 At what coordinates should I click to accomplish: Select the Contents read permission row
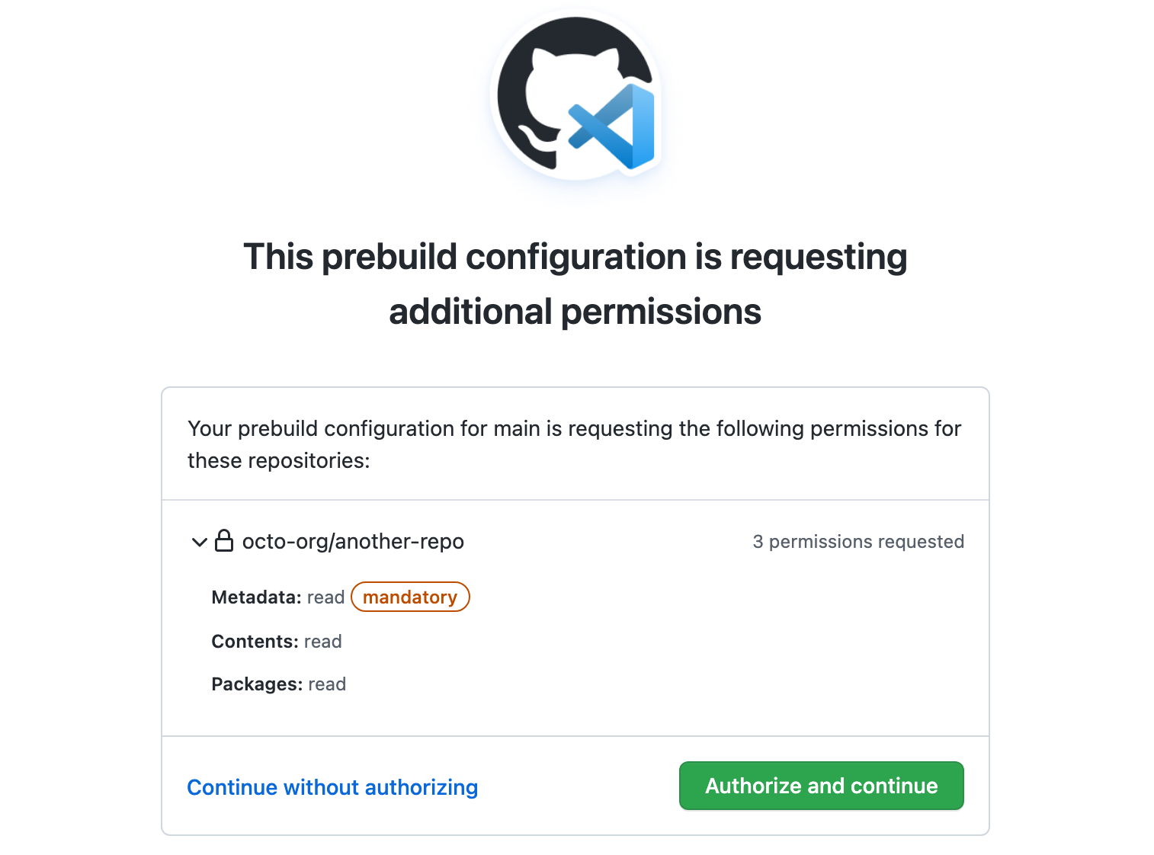[x=276, y=641]
